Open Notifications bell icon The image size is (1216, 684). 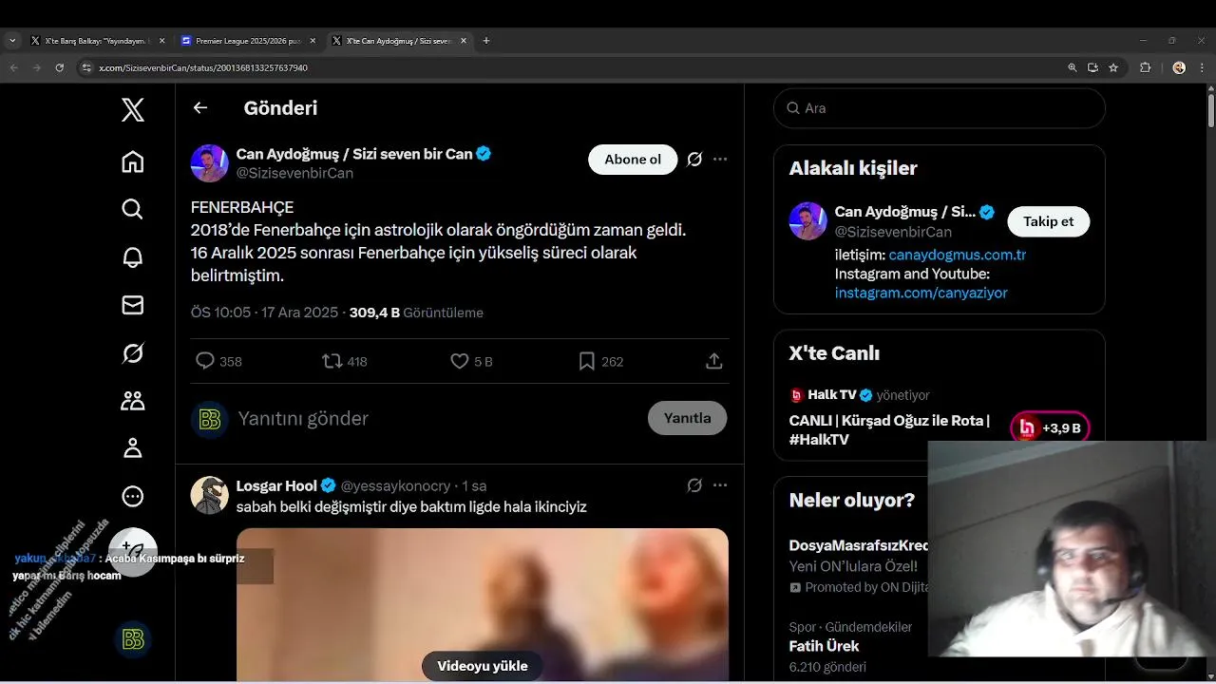[x=133, y=257]
